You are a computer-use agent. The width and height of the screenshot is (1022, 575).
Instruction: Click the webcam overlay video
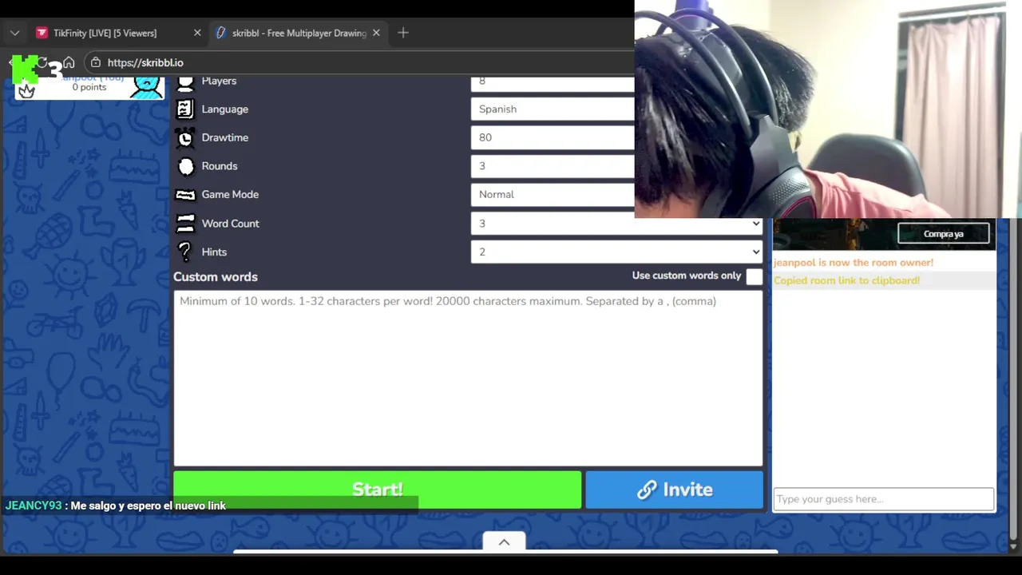pyautogui.click(x=828, y=109)
